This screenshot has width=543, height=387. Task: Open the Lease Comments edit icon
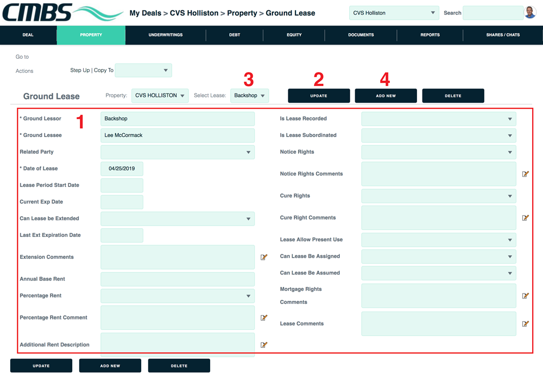pyautogui.click(x=525, y=323)
